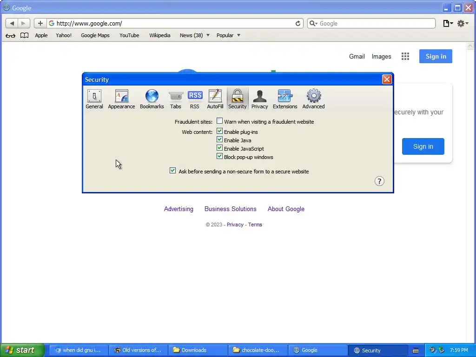
Task: Open the RSS preferences pane
Action: pos(195,99)
